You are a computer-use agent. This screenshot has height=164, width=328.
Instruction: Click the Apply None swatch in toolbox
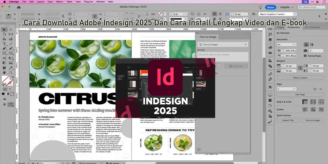point(12,94)
